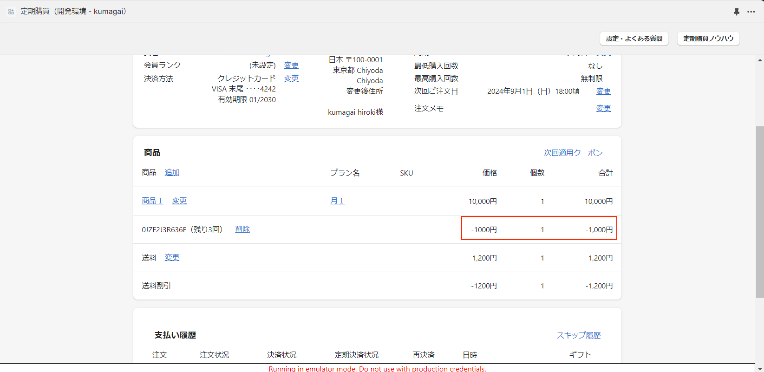Delete coupon 0JZF2J3R636F via 削除 link
This screenshot has width=764, height=372.
click(x=242, y=229)
